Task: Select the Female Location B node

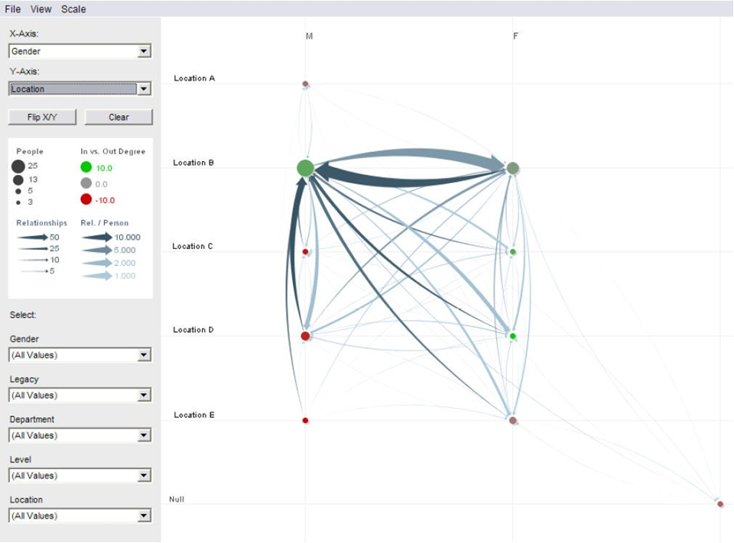Action: click(513, 168)
